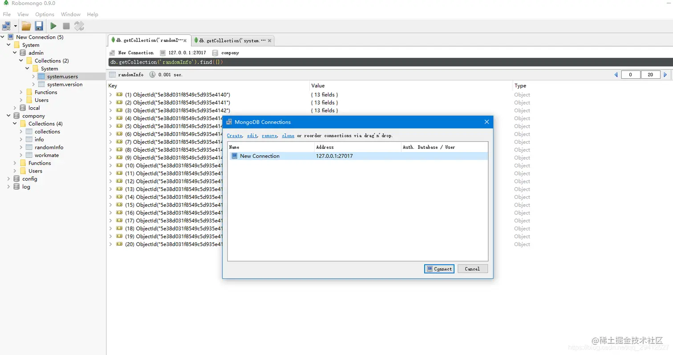Screen dimensions: 673x355
Task: Click the Cancel button
Action: tap(472, 269)
